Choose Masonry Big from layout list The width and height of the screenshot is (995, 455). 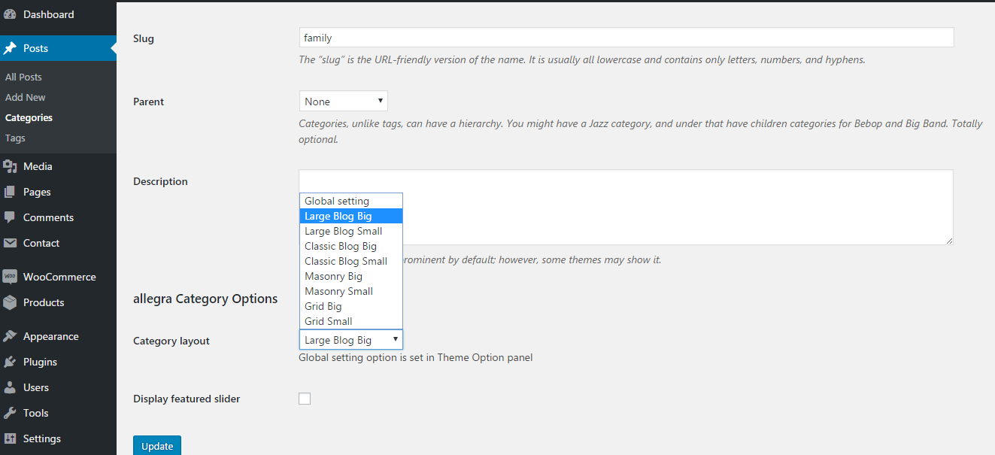(333, 276)
